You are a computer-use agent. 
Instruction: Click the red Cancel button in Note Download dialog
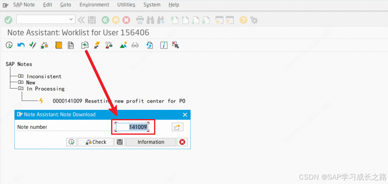point(183,142)
